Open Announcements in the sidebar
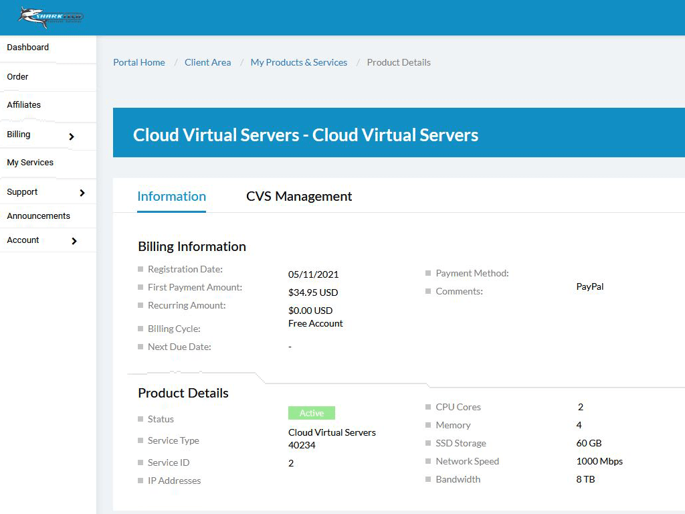 click(x=38, y=216)
